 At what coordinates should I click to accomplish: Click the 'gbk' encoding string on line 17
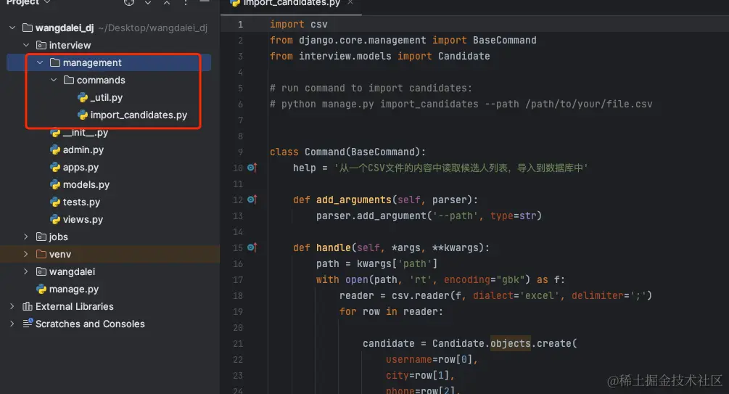pos(510,279)
